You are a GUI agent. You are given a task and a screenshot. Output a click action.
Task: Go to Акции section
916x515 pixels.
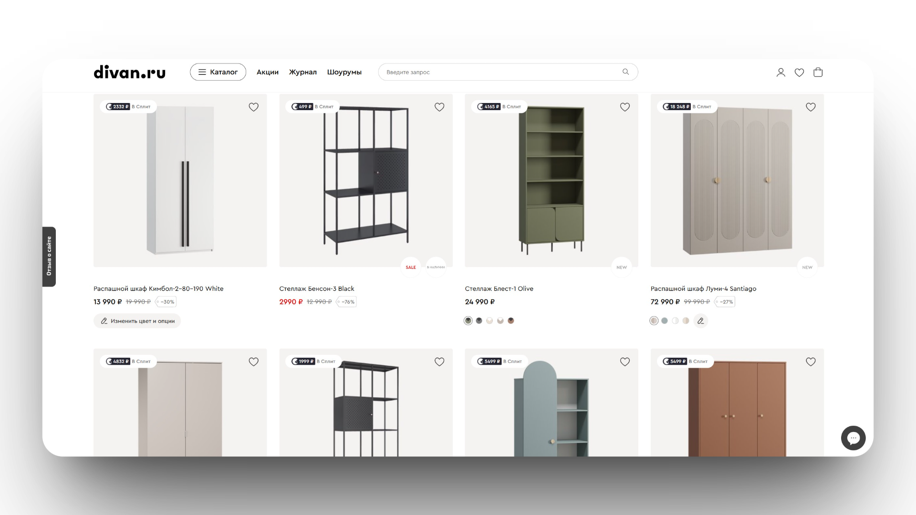tap(268, 72)
